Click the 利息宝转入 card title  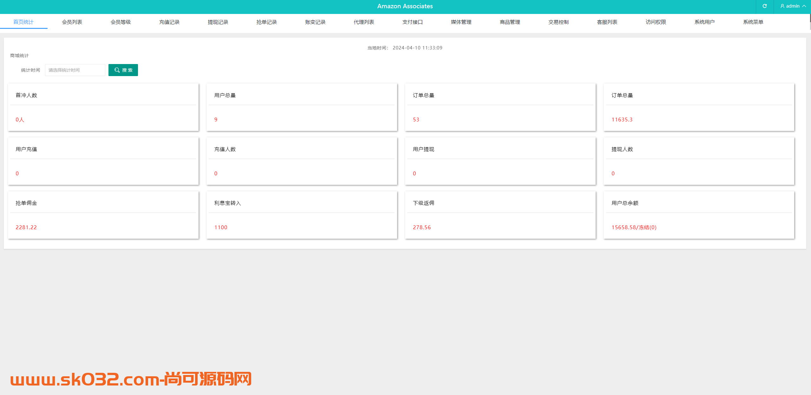228,203
